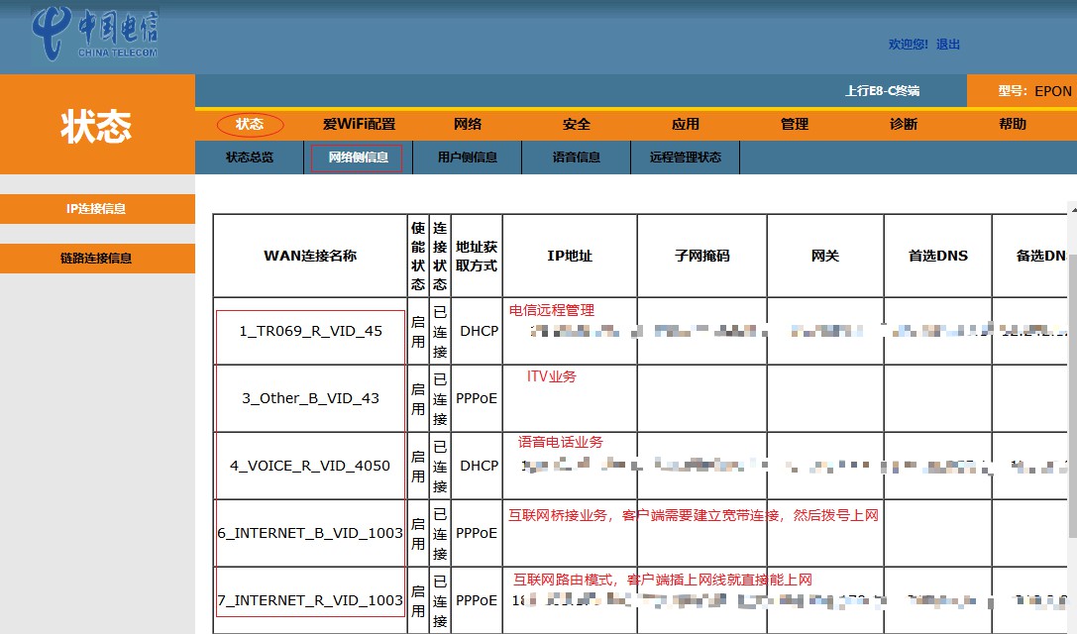This screenshot has height=634, width=1077.
Task: Open the 诊断 menu
Action: (x=903, y=124)
